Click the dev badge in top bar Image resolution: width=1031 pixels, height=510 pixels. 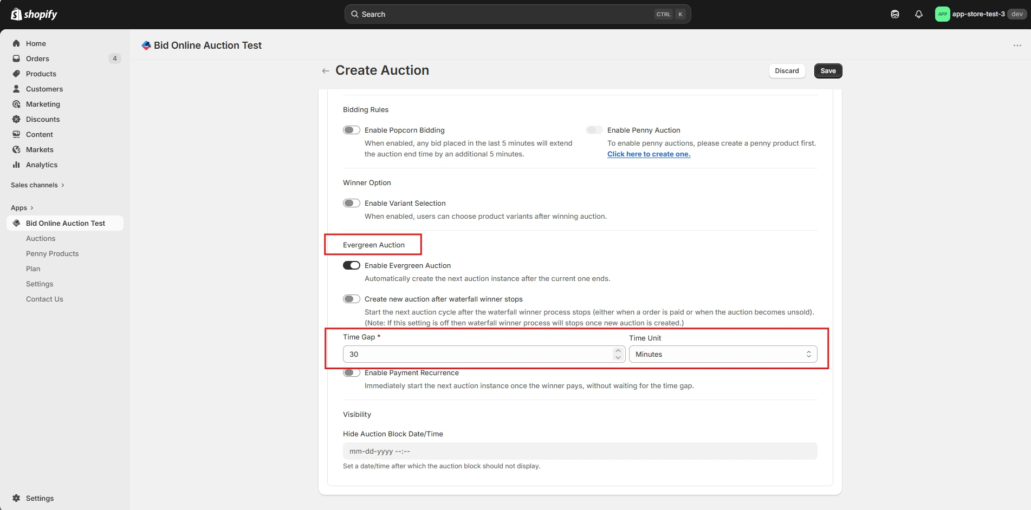pos(1017,14)
